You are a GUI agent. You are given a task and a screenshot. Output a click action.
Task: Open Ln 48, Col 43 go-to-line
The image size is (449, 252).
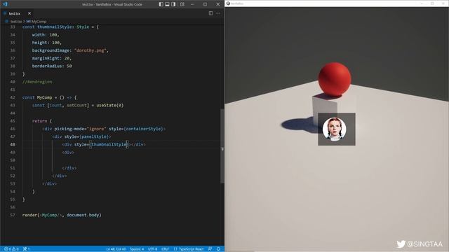click(x=116, y=249)
